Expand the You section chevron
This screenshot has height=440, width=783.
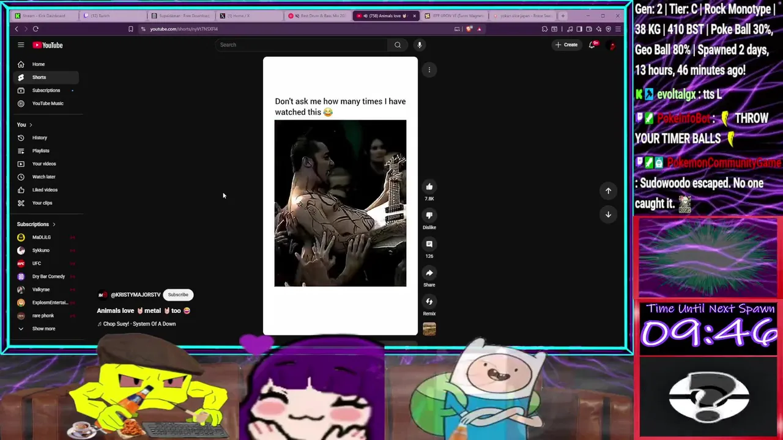tap(31, 125)
